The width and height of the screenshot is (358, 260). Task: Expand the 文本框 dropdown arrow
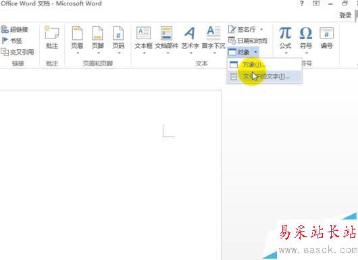(144, 53)
